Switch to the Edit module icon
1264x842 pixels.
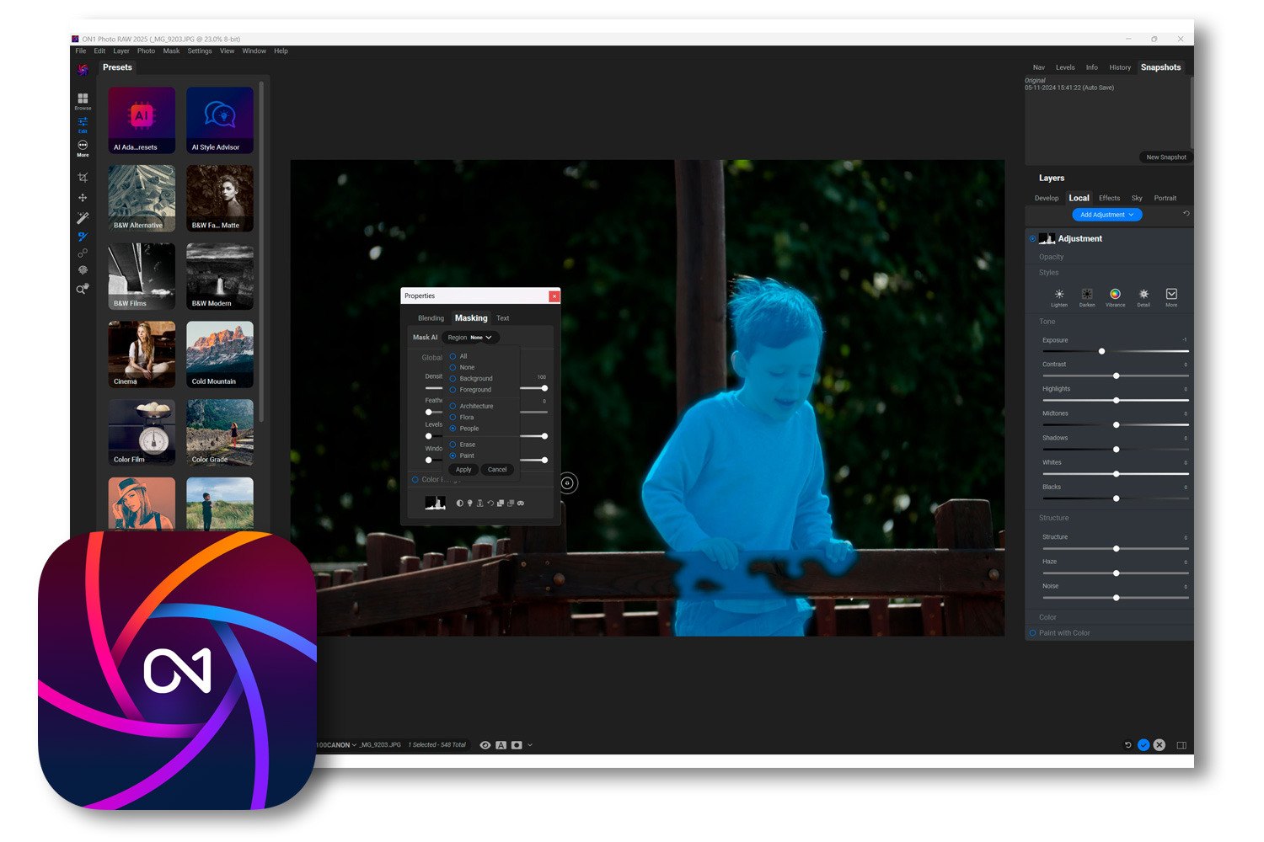pyautogui.click(x=83, y=125)
